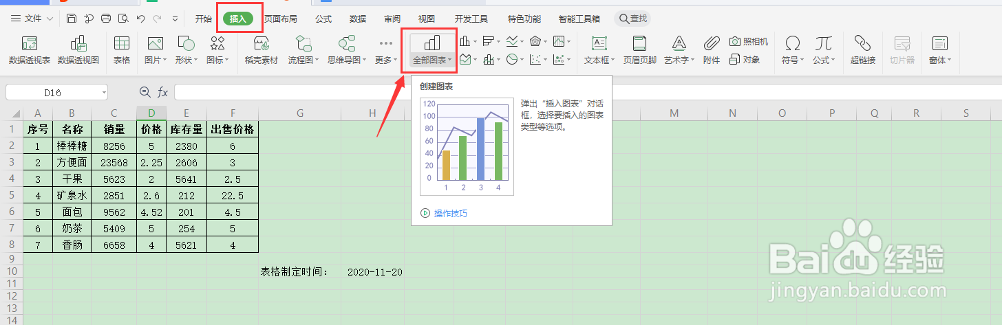
Task: Switch to the 开始 tab
Action: click(203, 19)
